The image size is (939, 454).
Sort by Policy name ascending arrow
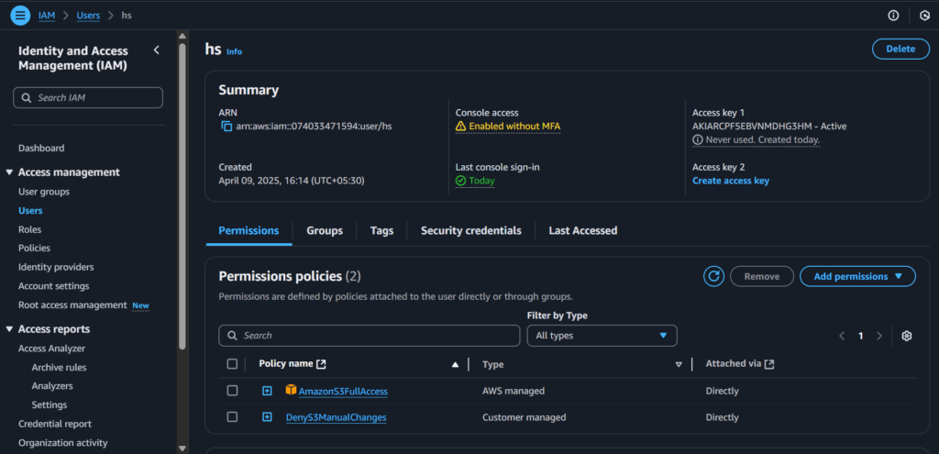tap(455, 364)
